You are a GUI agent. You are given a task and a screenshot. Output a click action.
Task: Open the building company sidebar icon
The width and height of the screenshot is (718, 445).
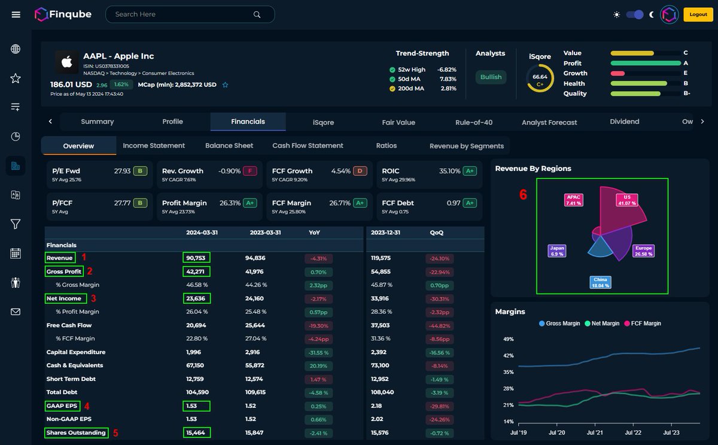pos(16,166)
